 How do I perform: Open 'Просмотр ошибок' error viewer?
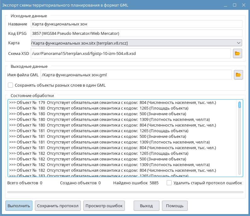point(104,206)
